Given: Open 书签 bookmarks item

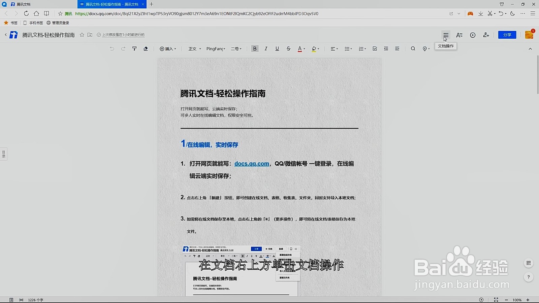Looking at the screenshot, I should (x=11, y=23).
